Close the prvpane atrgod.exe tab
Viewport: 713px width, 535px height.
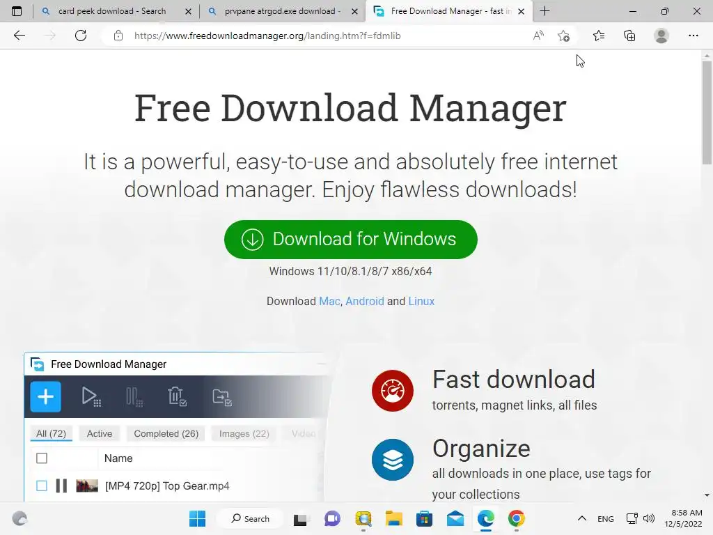[354, 11]
